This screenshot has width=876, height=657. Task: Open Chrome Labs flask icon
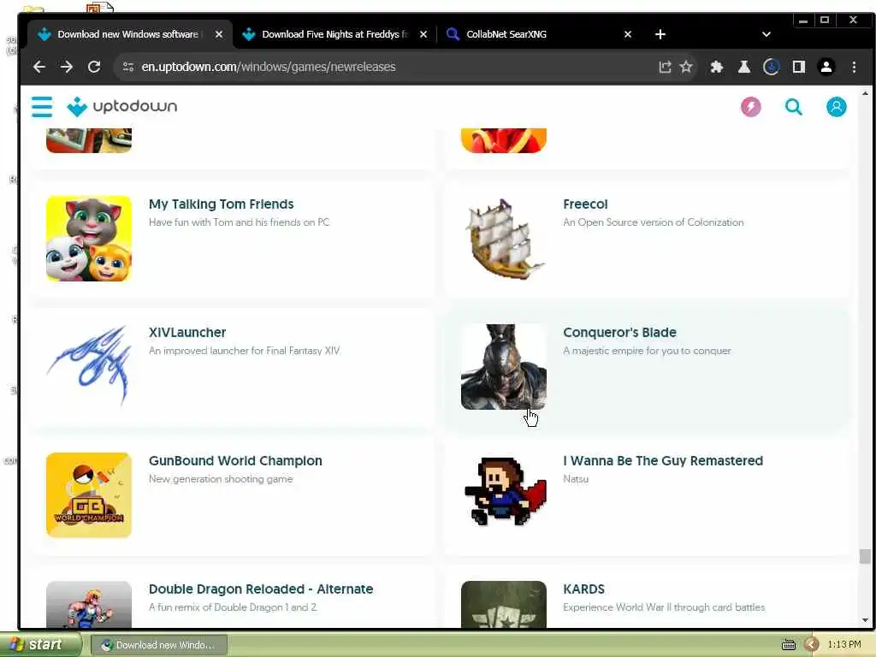[x=743, y=67]
